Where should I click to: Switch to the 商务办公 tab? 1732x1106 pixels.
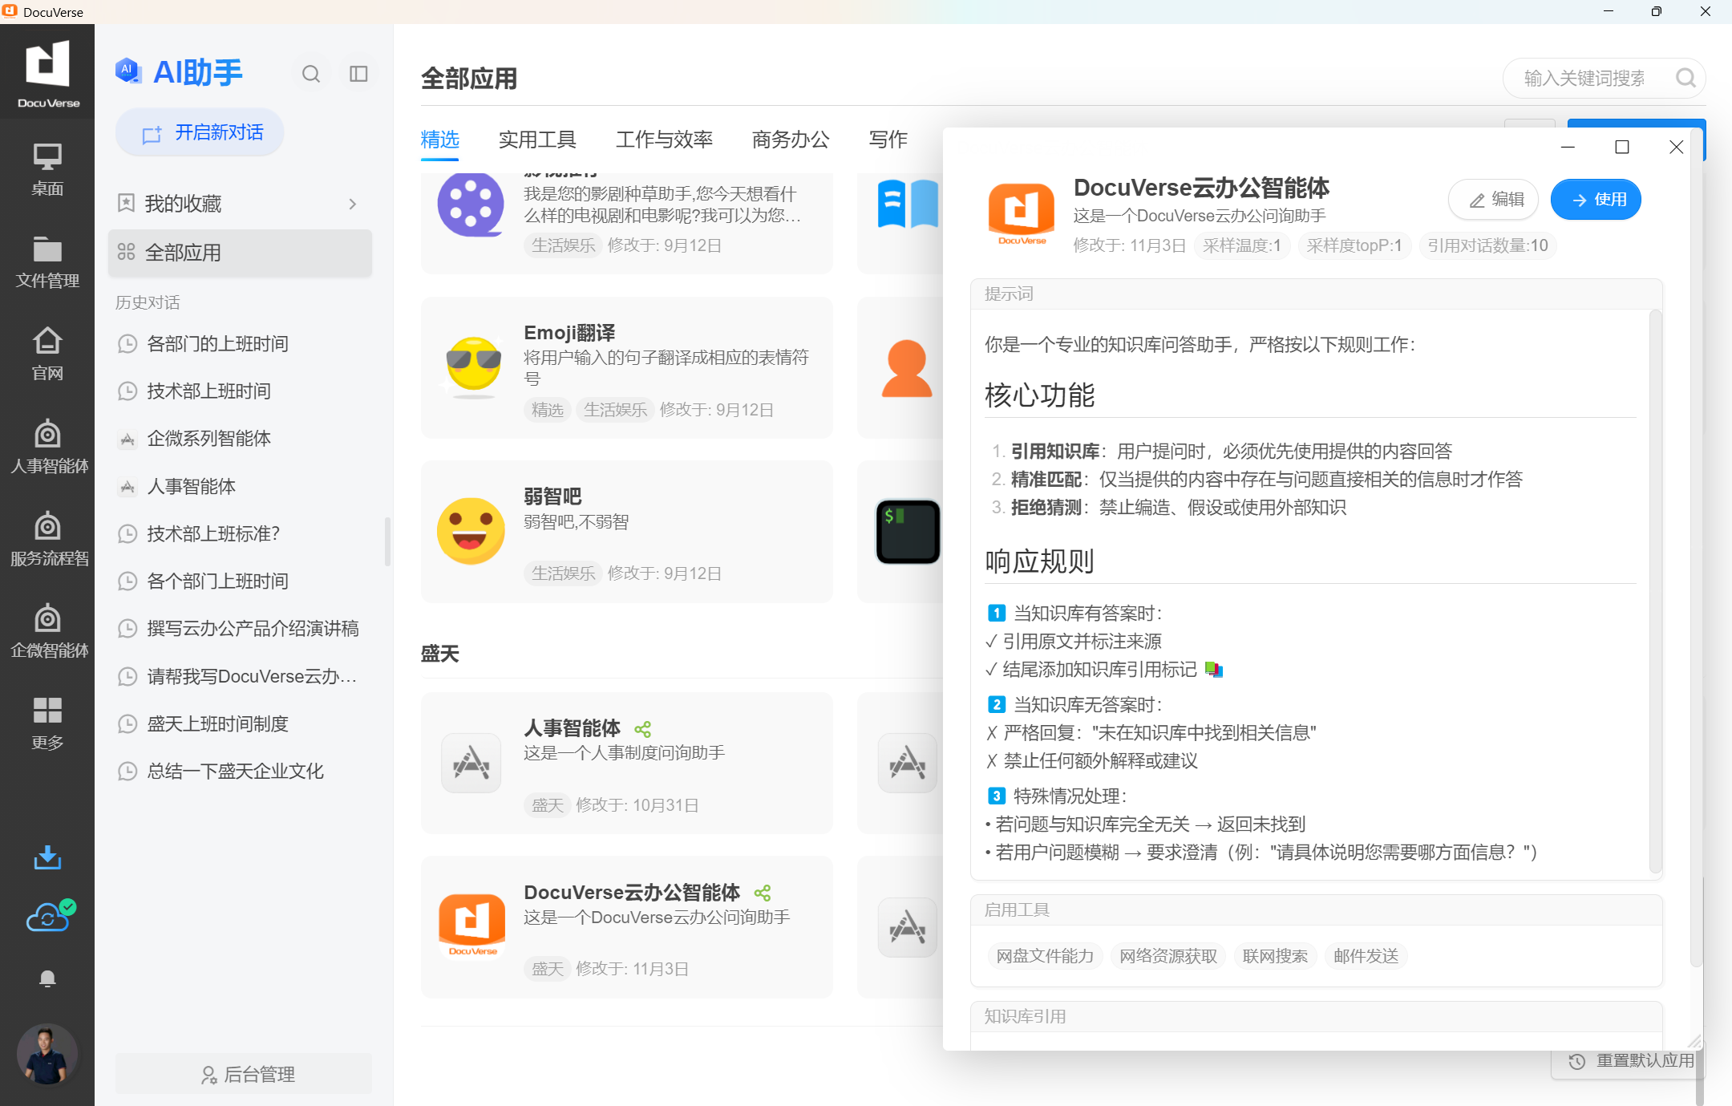click(791, 140)
